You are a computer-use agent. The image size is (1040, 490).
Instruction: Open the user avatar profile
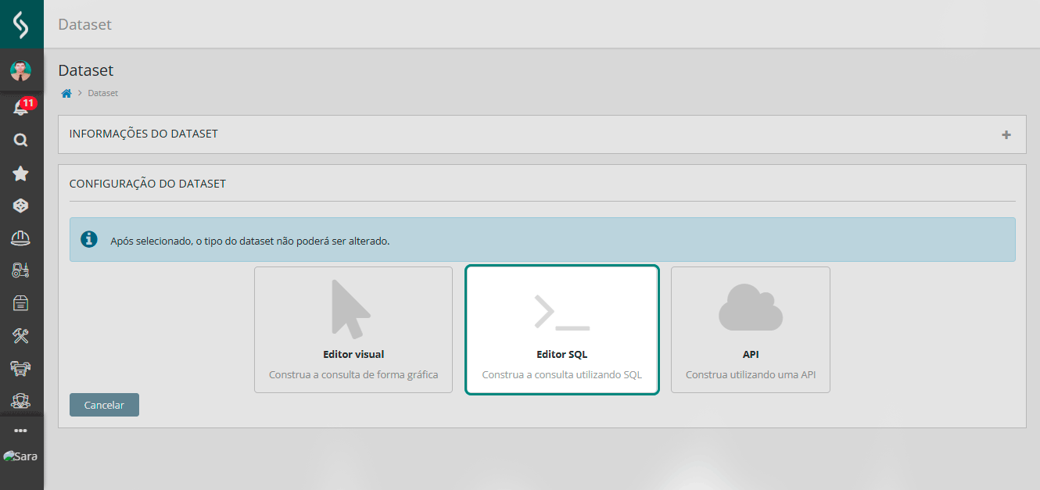(x=21, y=71)
